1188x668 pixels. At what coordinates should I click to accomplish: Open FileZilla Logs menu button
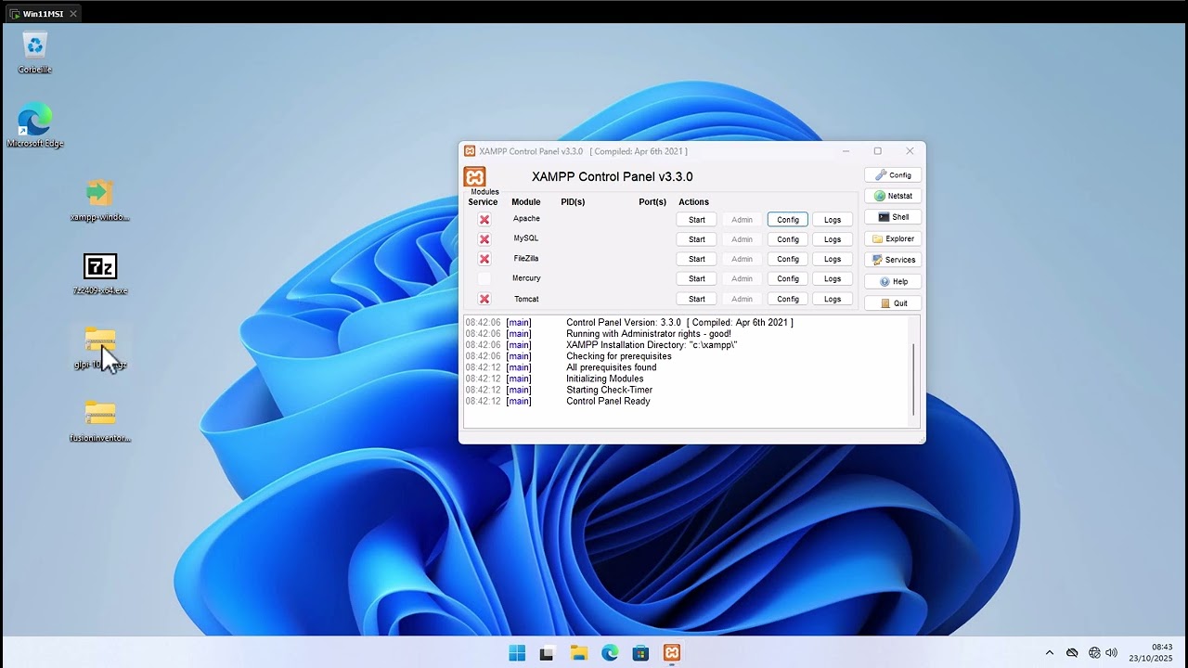(833, 259)
